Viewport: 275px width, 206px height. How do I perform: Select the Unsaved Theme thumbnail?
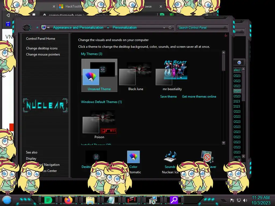click(99, 75)
